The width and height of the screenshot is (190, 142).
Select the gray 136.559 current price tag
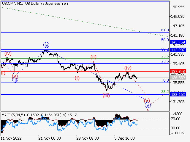pos(178,78)
